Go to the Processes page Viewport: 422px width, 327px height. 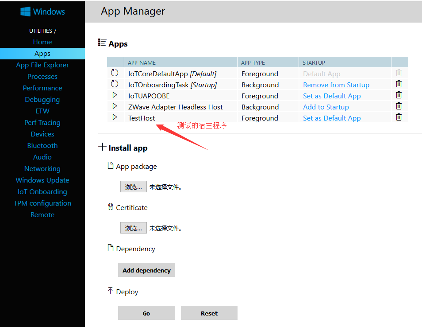coord(42,77)
